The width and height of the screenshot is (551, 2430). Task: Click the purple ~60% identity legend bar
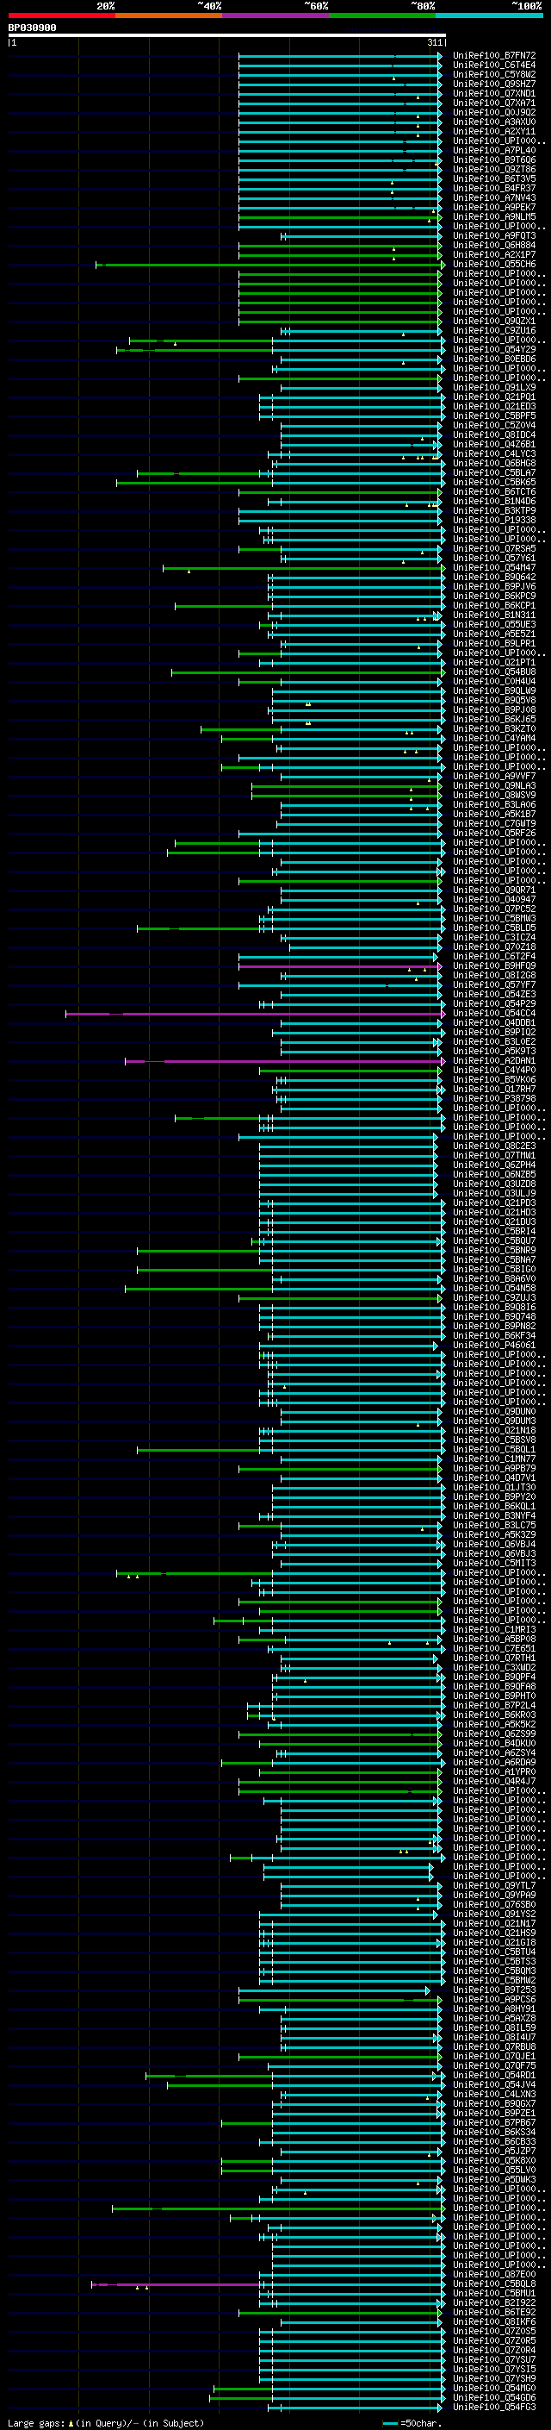(275, 16)
